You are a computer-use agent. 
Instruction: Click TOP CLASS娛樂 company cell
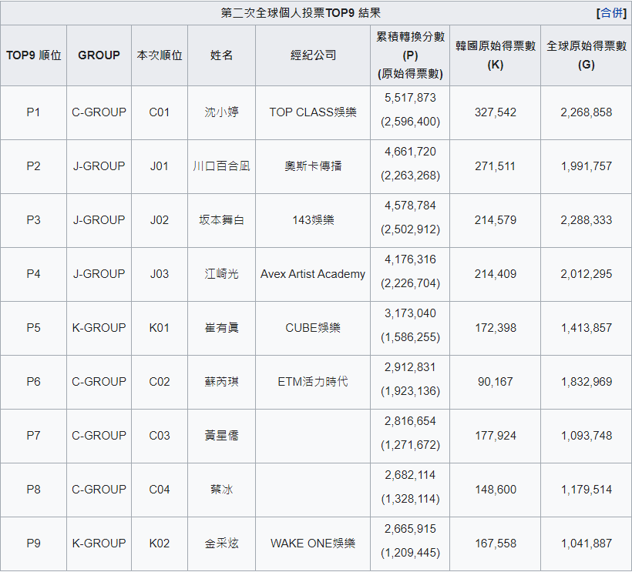pyautogui.click(x=313, y=112)
